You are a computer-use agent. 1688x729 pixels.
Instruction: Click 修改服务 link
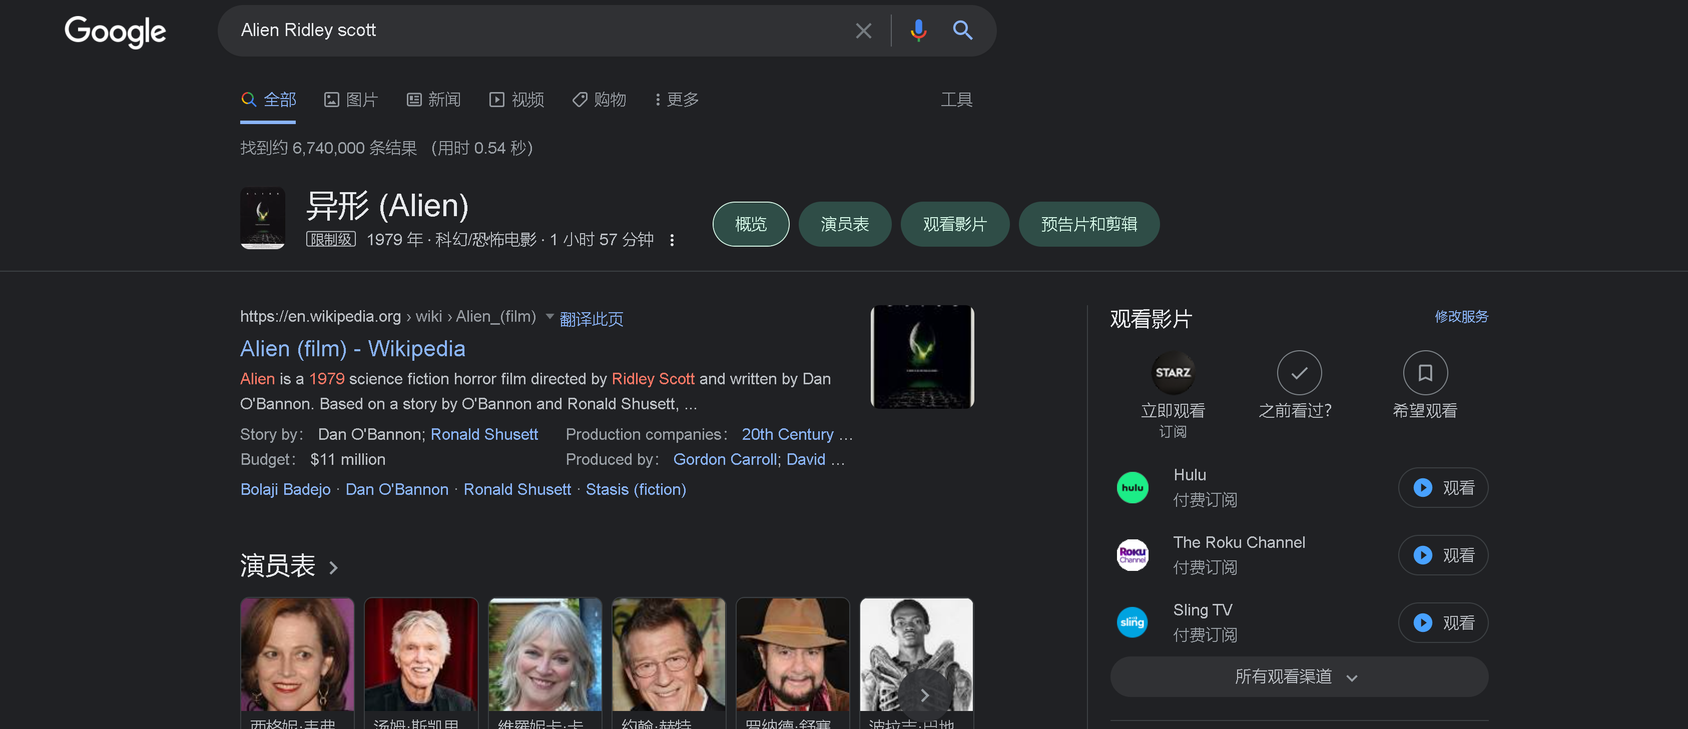coord(1461,316)
